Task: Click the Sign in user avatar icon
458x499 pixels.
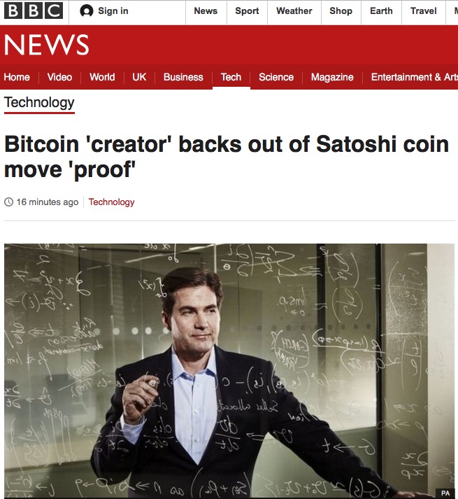Action: [x=87, y=10]
